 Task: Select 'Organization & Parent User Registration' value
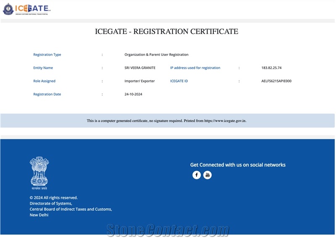[156, 55]
